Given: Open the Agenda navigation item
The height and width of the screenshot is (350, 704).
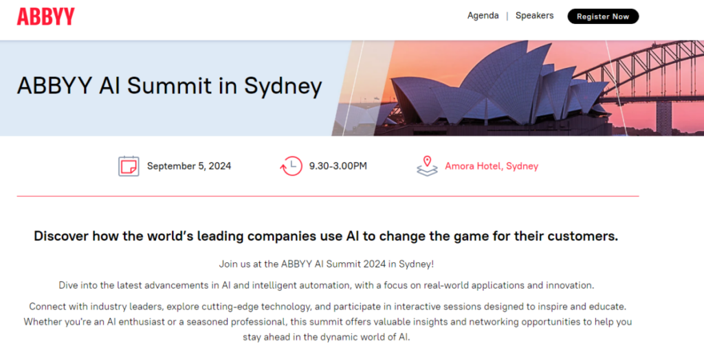Looking at the screenshot, I should point(483,16).
